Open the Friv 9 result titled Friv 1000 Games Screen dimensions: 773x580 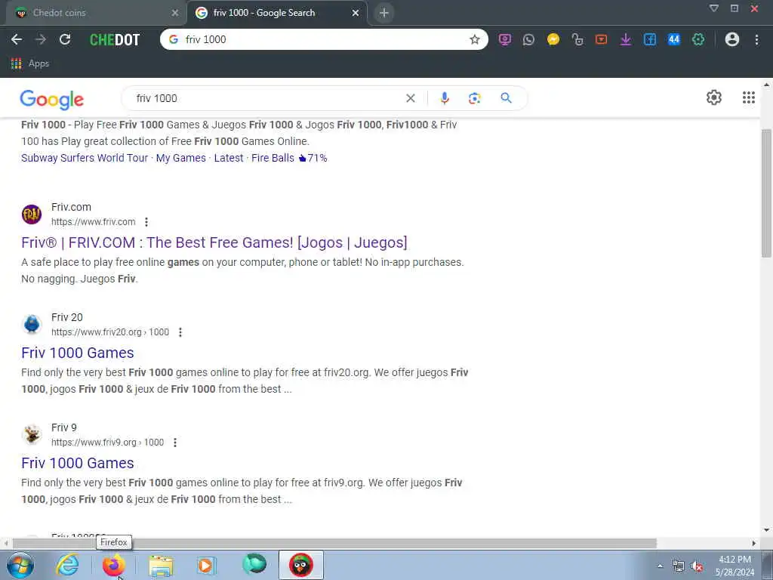[x=78, y=463]
